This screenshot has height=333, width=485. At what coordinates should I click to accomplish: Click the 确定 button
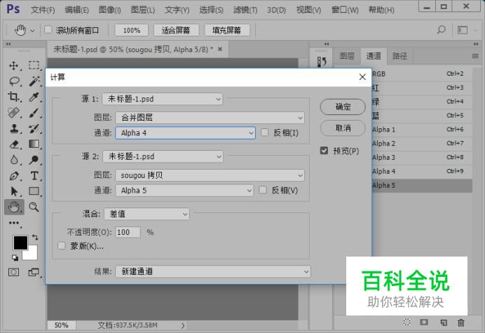click(x=343, y=107)
